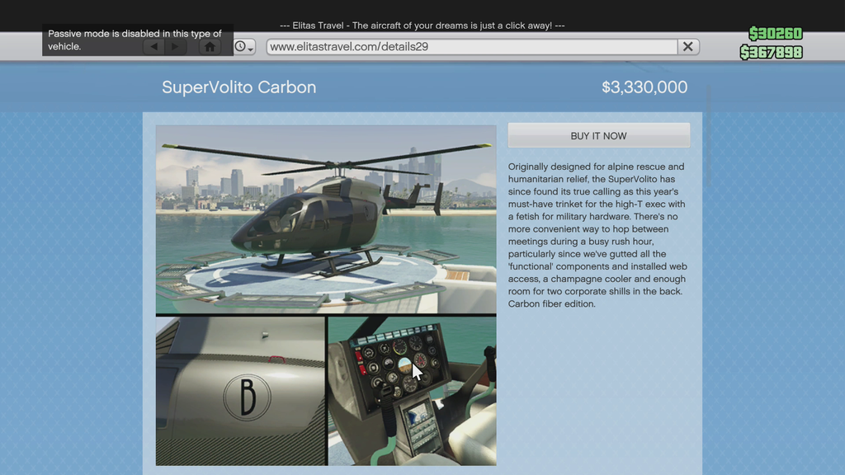
Task: Open the browser home page icon
Action: point(210,47)
